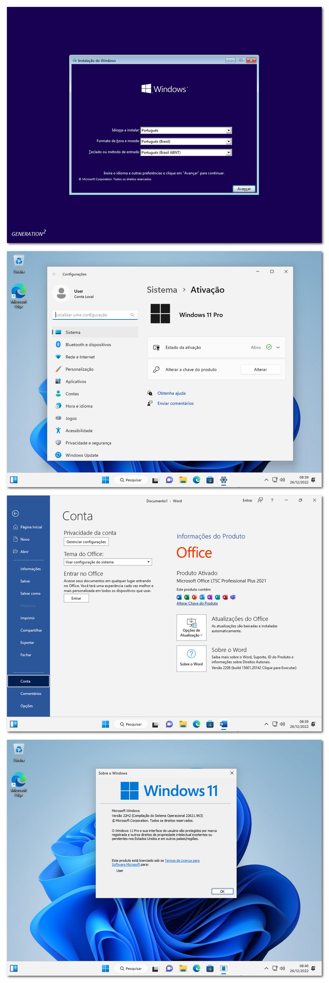Open the 'Opções de Atualização' dropdown button

[192, 628]
